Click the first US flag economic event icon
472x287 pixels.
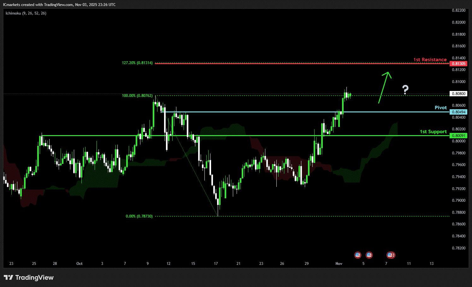pos(357,255)
